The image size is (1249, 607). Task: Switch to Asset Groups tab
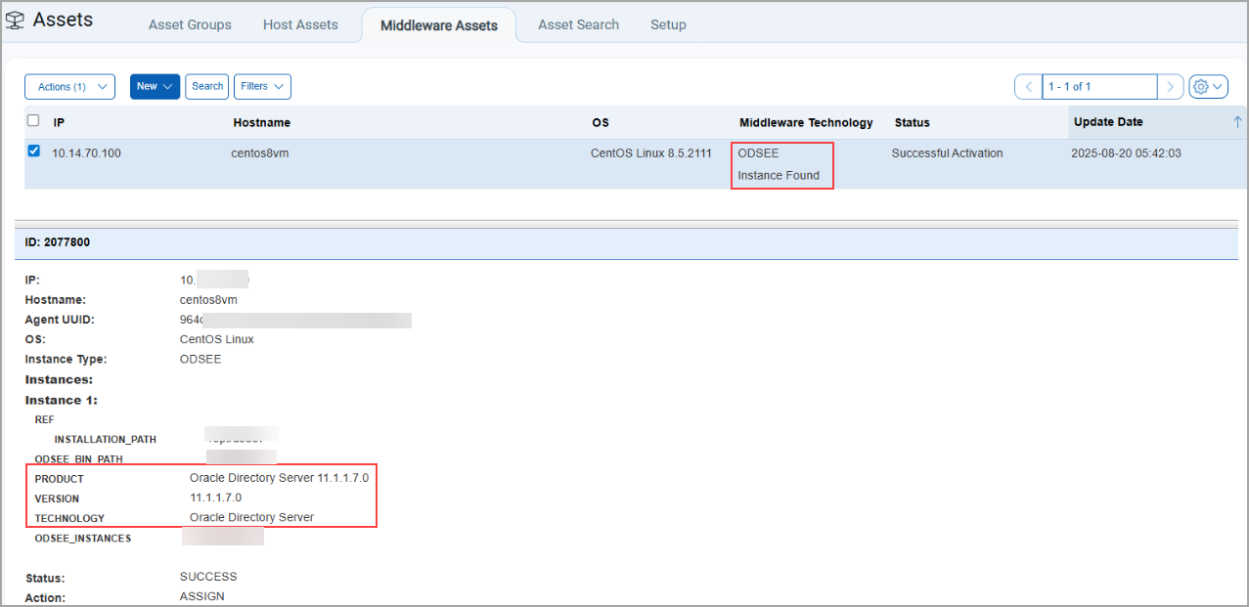coord(190,24)
